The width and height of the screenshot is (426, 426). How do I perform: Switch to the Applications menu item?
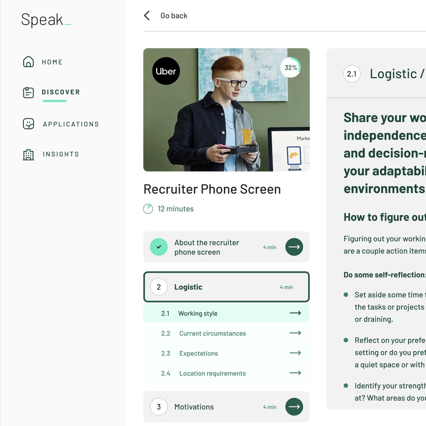click(71, 124)
